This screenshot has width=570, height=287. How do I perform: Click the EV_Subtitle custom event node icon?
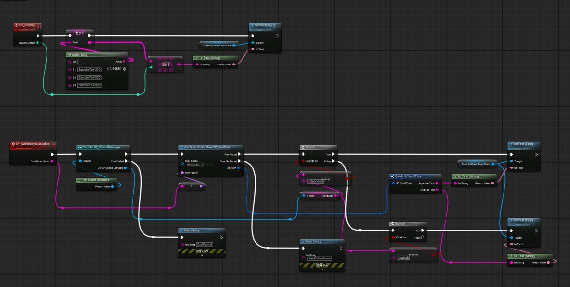pos(16,26)
